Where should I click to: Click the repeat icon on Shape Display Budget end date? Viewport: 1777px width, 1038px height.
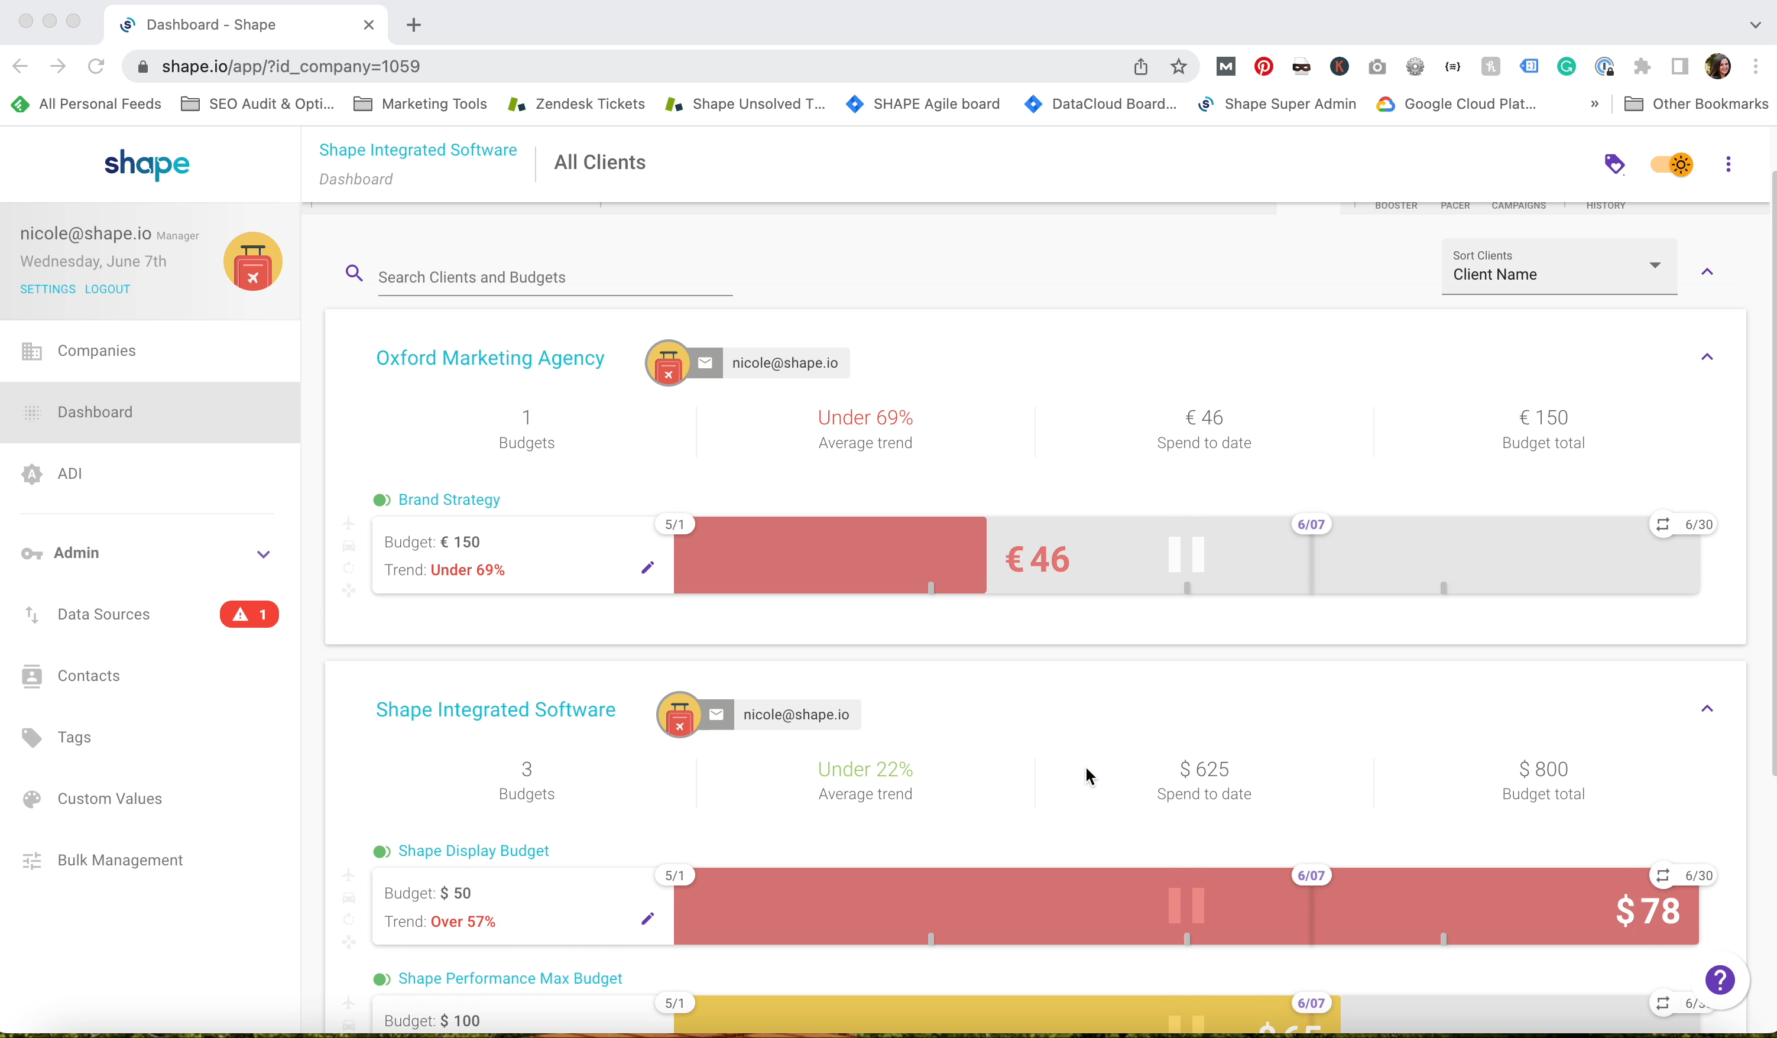point(1663,875)
